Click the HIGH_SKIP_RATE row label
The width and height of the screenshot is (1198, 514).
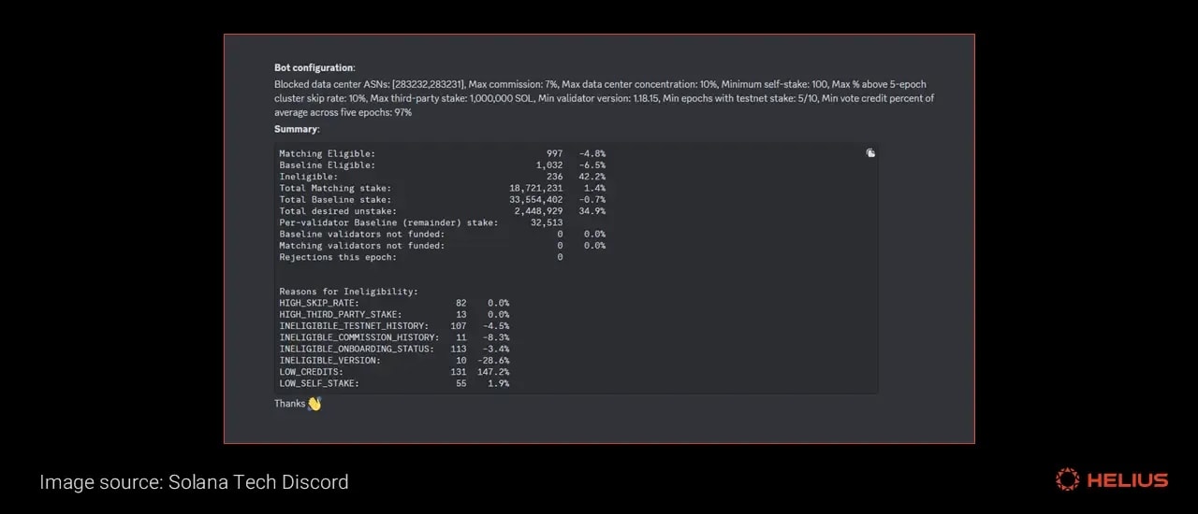click(x=319, y=303)
